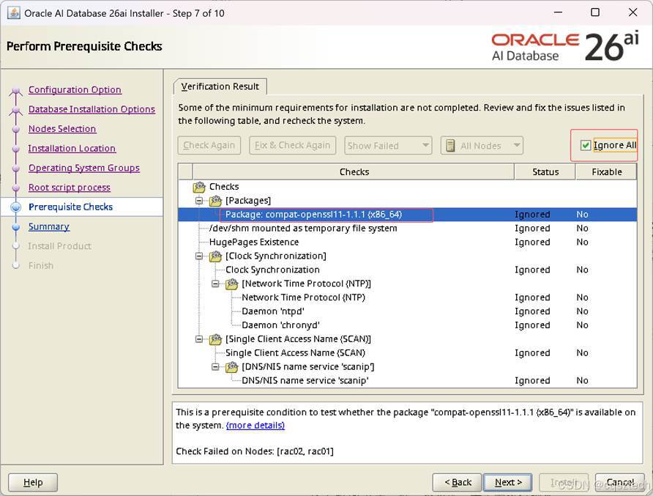Collapse the [DNS/NIS name service 'scanip'] node
653x496 pixels.
pyautogui.click(x=215, y=367)
